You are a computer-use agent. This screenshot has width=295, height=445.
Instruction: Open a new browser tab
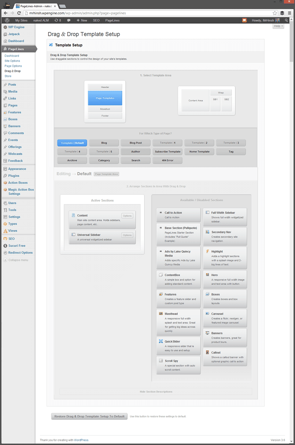click(x=62, y=6)
